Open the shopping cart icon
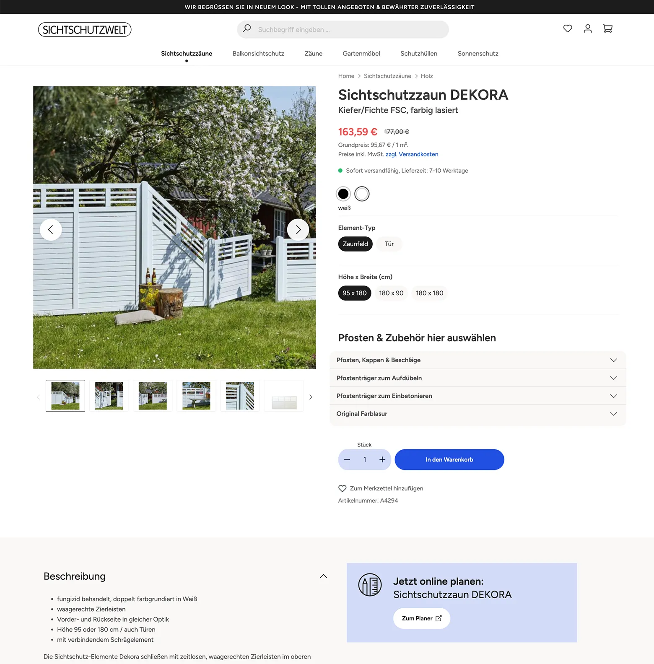The height and width of the screenshot is (664, 654). [608, 29]
